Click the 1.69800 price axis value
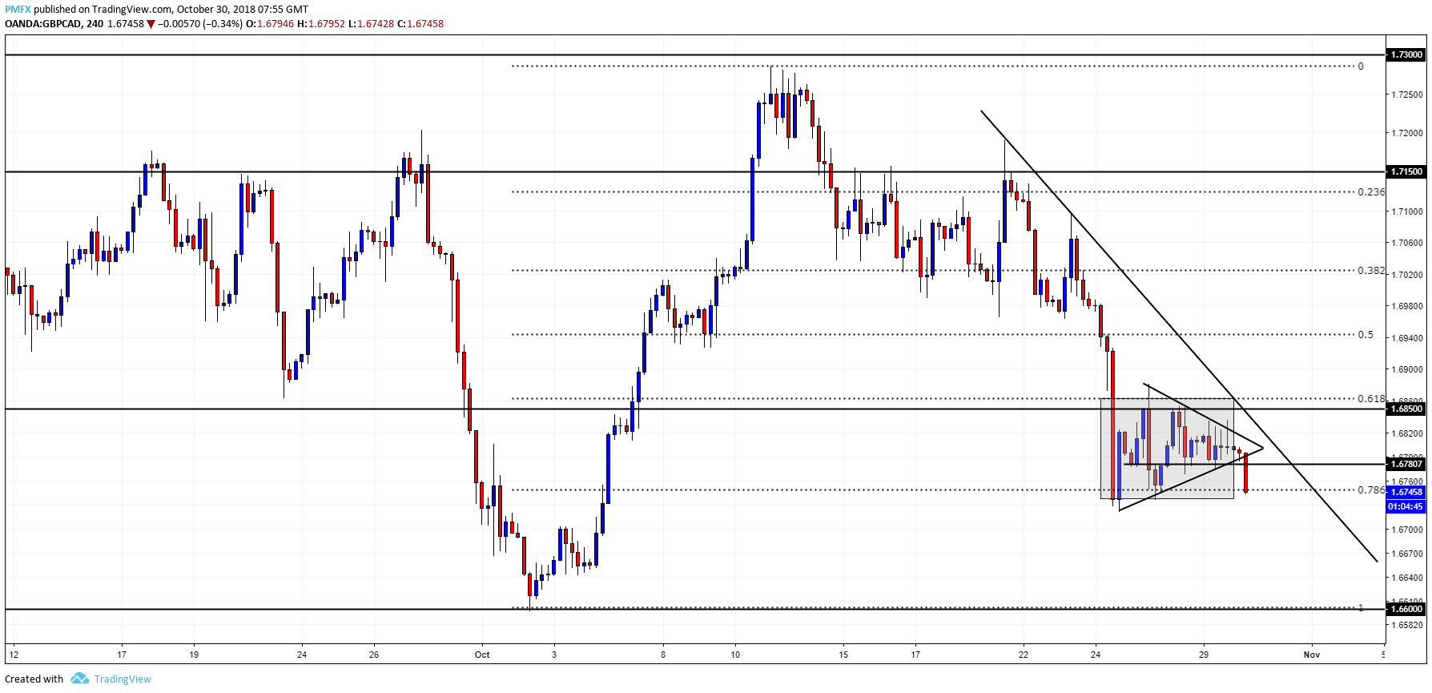The height and width of the screenshot is (693, 1432). 1407,306
